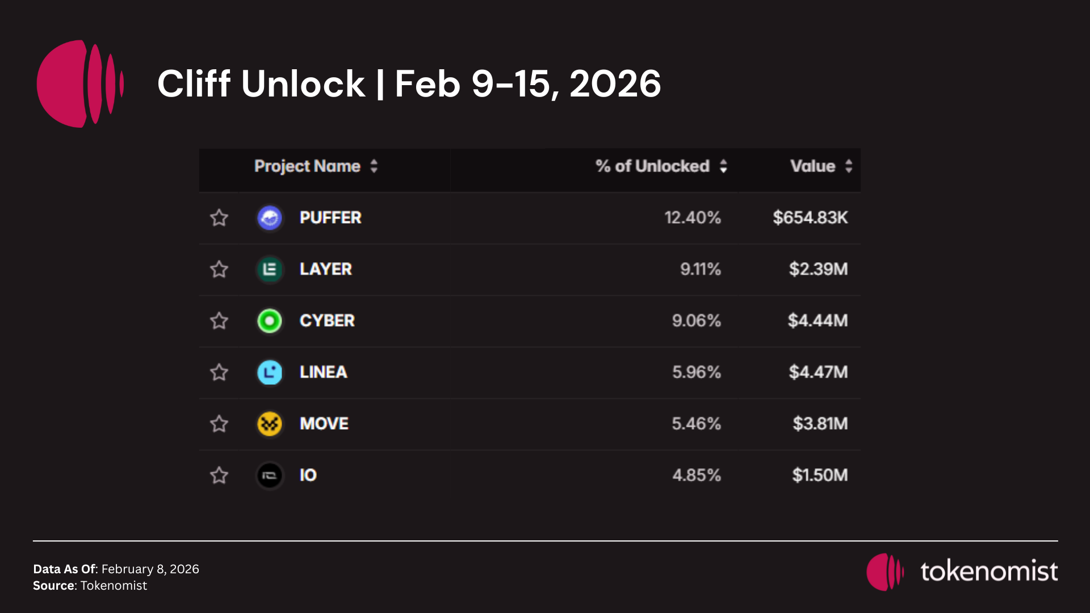This screenshot has height=613, width=1090.
Task: Toggle the star next to LAYER
Action: tap(219, 269)
